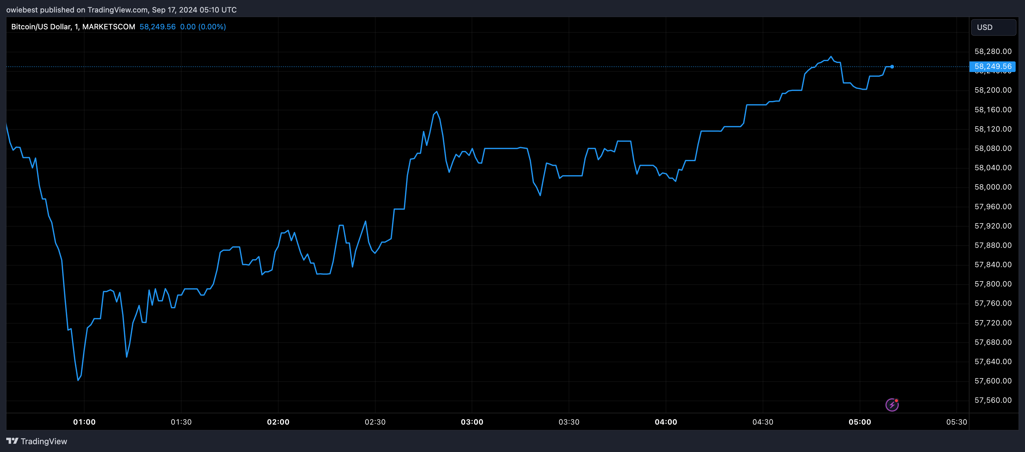Toggle the USD currency unit button
This screenshot has width=1025, height=452.
(x=993, y=27)
